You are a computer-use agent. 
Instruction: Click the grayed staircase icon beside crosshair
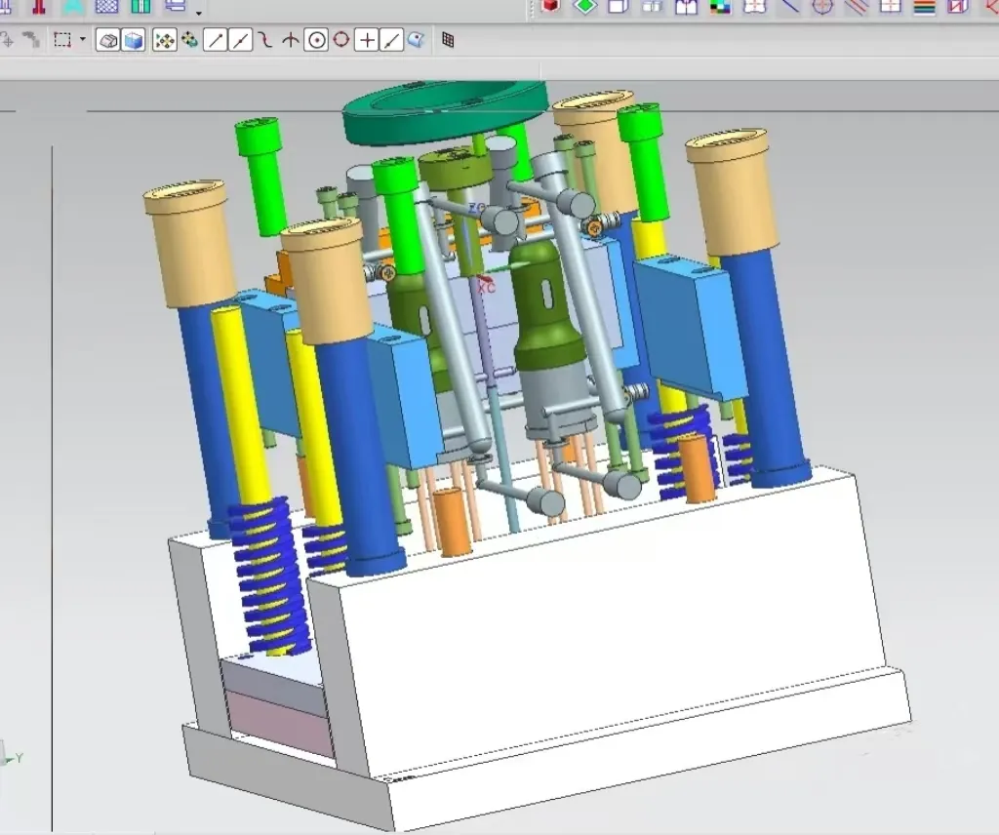click(30, 40)
